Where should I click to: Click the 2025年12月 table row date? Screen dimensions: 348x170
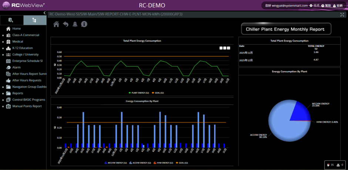pos(246,60)
